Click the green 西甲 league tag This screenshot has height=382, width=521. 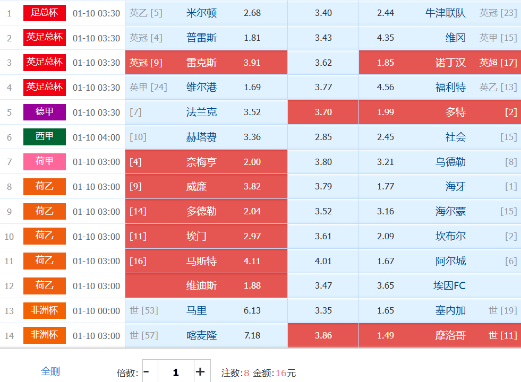(45, 137)
